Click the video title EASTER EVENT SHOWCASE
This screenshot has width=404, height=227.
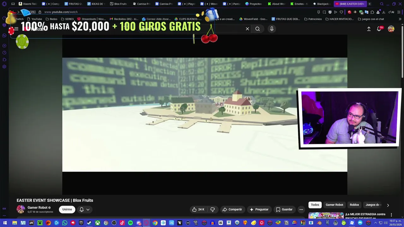pyautogui.click(x=55, y=200)
